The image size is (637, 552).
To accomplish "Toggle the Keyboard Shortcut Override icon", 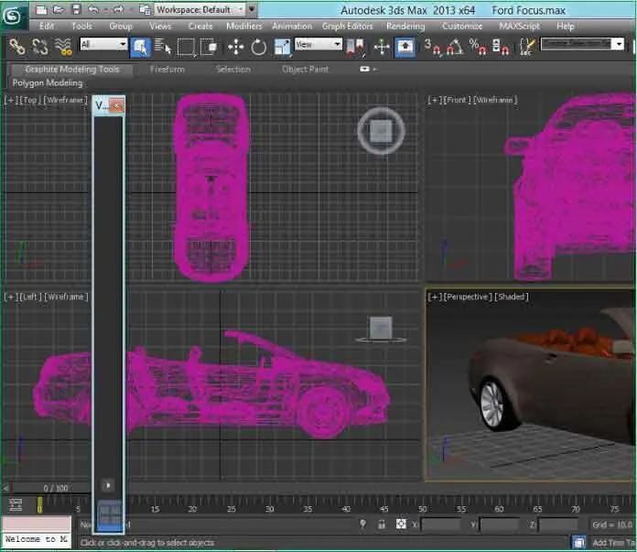I will click(405, 48).
